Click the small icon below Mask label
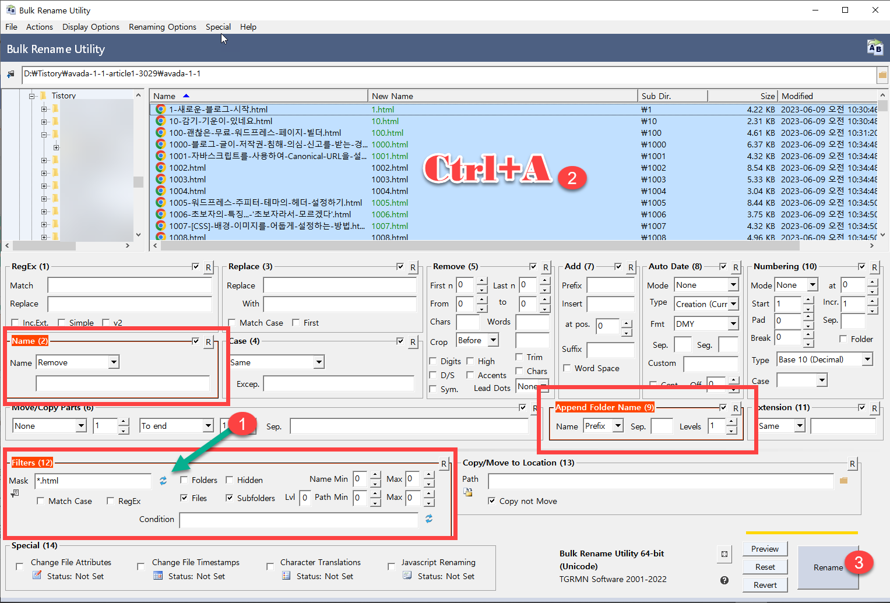The width and height of the screenshot is (890, 603). point(15,493)
